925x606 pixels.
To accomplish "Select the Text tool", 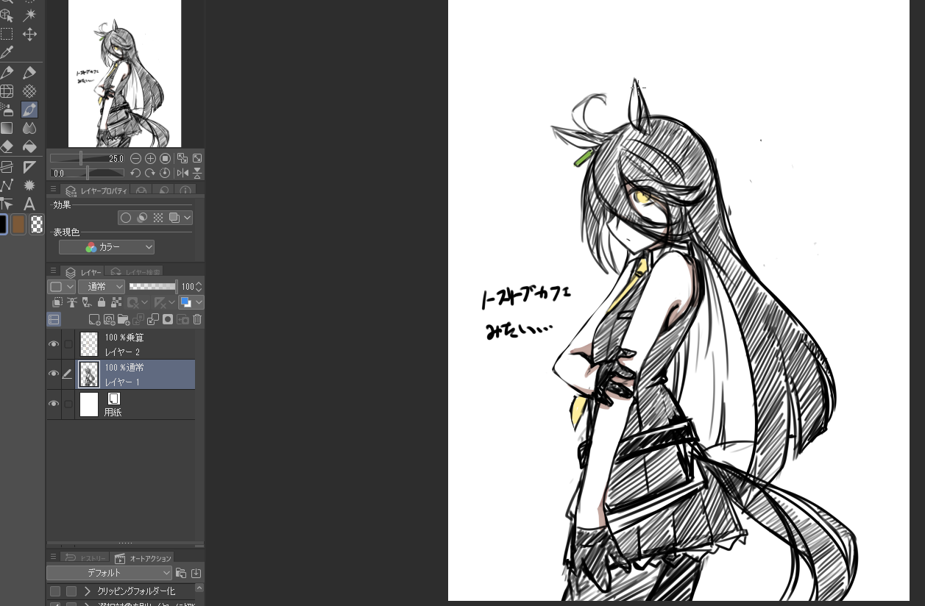I will [x=29, y=204].
